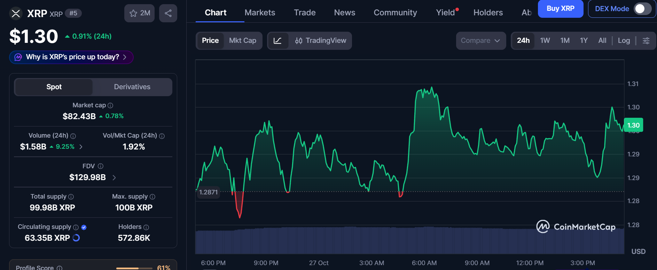Click the Profile Score progress bar

point(134,268)
